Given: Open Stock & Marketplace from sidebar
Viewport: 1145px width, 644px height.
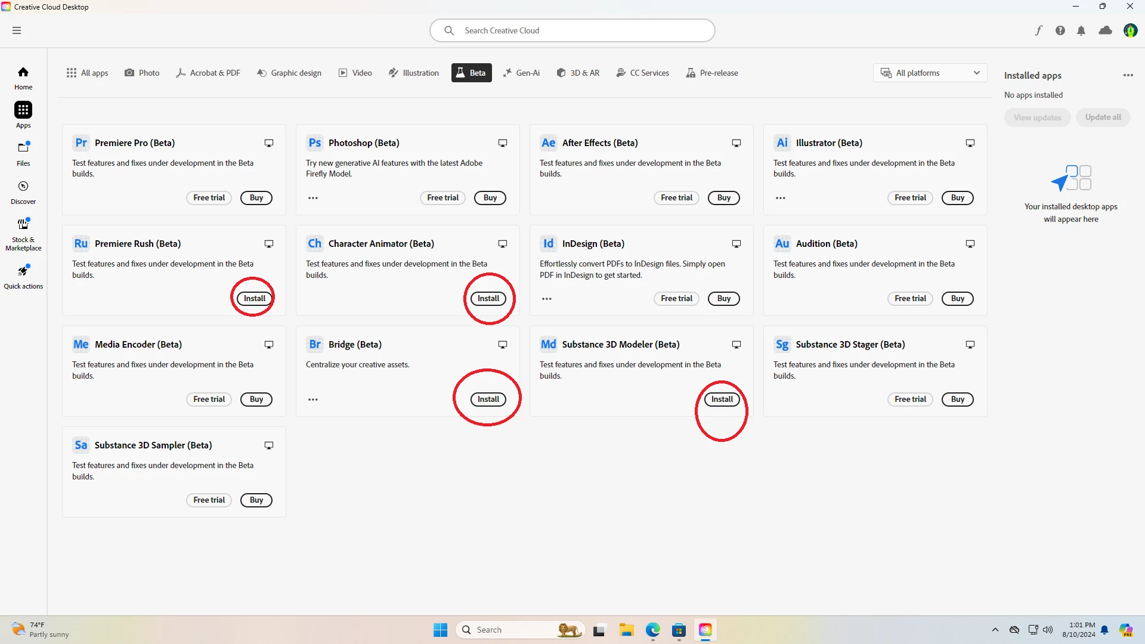Looking at the screenshot, I should point(23,234).
